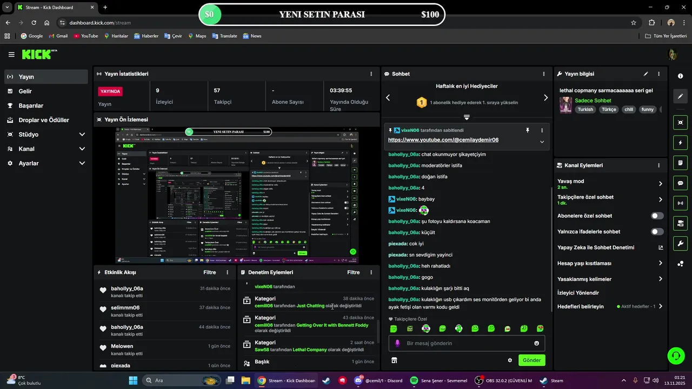Open Hesap yaşı kısıtlaması arrow
This screenshot has width=692, height=389.
660,263
